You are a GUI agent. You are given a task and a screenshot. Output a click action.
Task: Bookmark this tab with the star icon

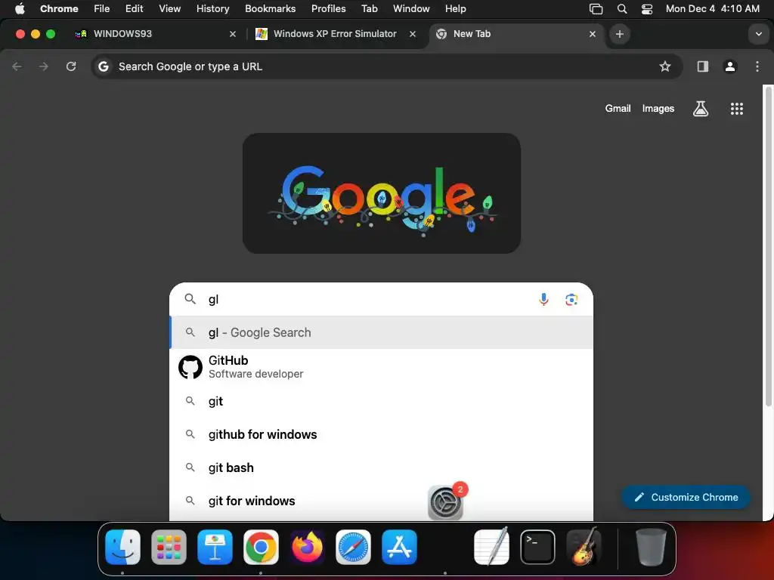[665, 66]
